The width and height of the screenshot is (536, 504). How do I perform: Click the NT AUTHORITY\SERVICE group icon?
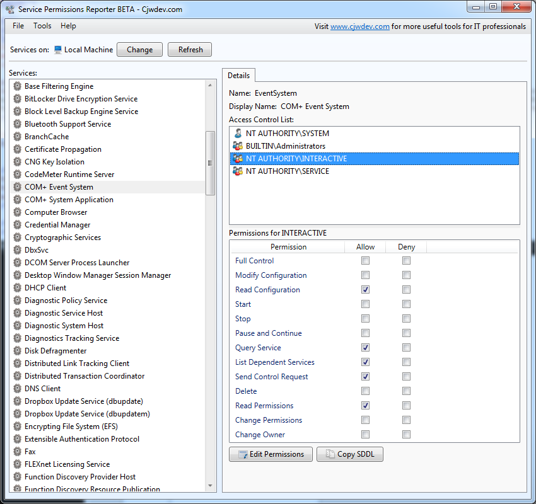(x=238, y=171)
